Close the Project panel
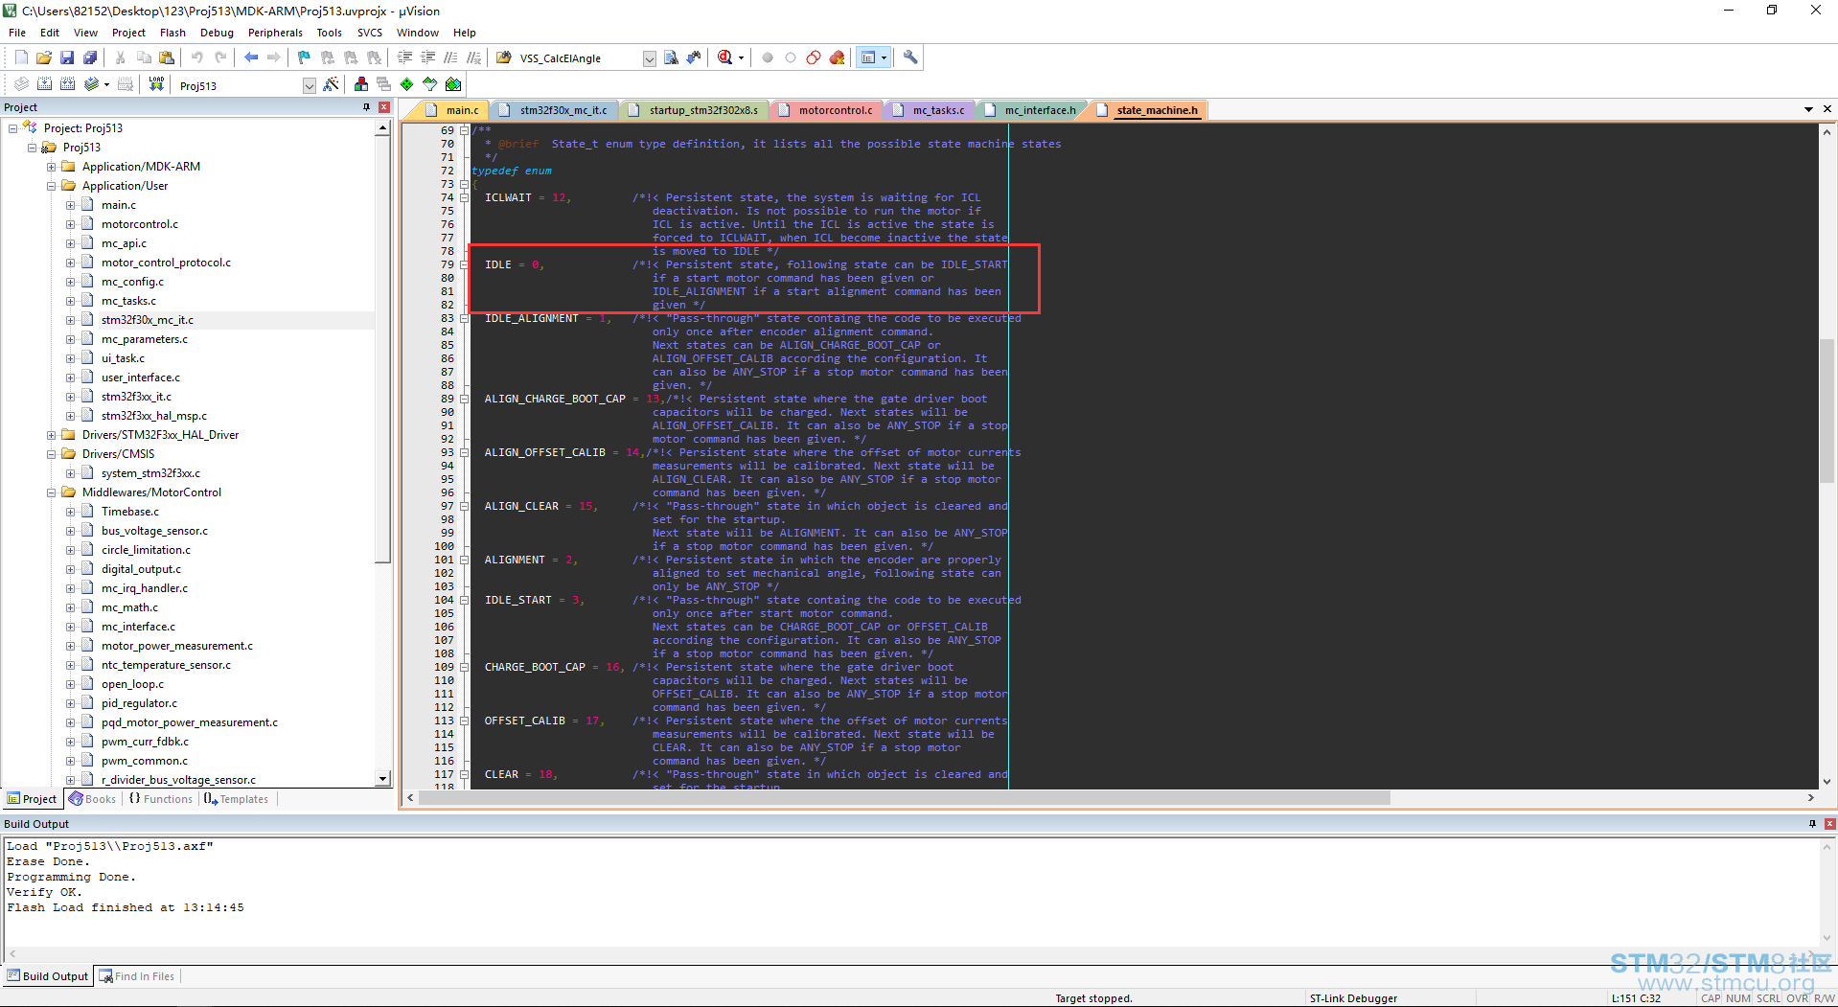The image size is (1838, 1007). pyautogui.click(x=384, y=107)
